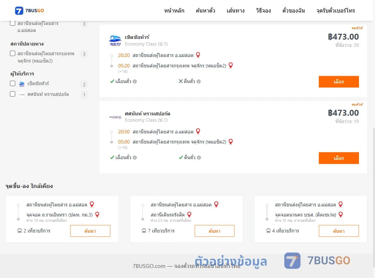This screenshot has height=278, width=375.
Task: Click ที่นั่งว่าง: 19 seat availability text
Action: coord(347,121)
